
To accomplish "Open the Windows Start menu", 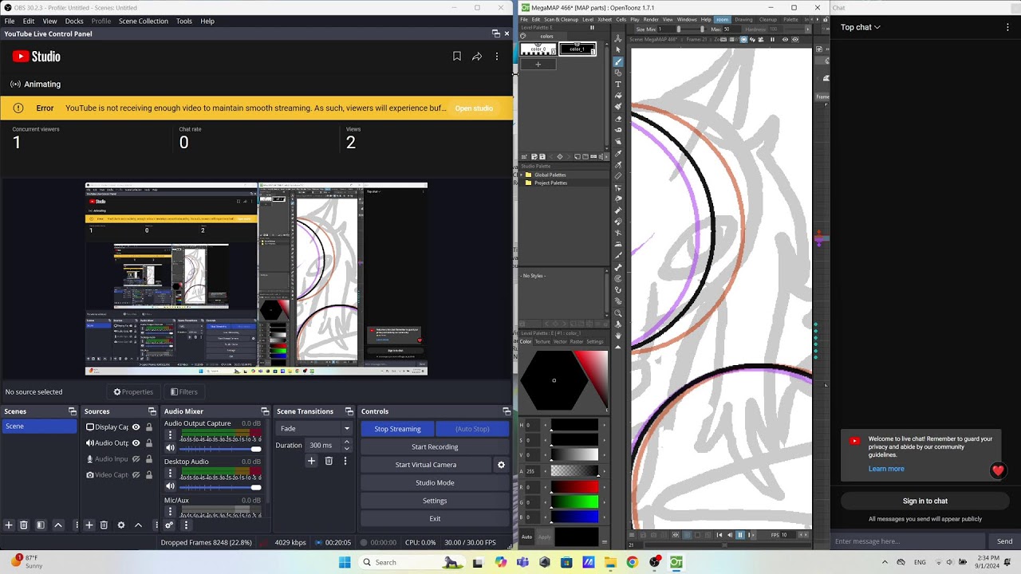I will (x=345, y=562).
